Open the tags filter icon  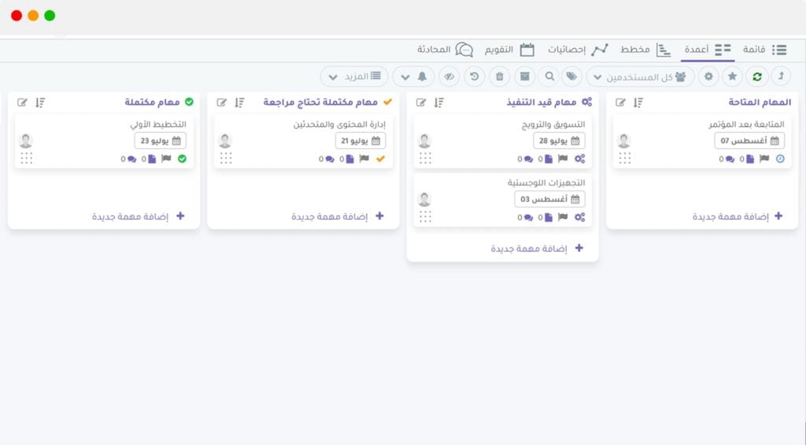(572, 76)
